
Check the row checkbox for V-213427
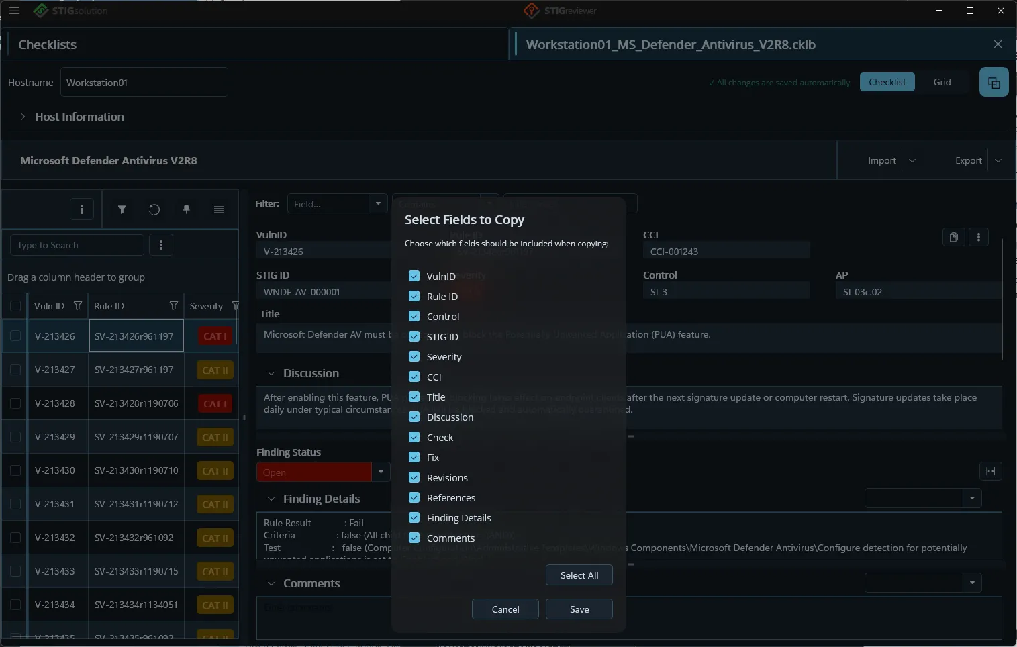15,370
